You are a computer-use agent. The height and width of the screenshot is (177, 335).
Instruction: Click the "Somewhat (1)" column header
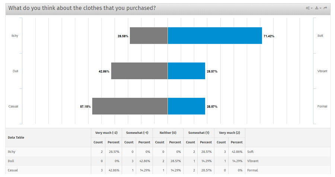(198, 133)
